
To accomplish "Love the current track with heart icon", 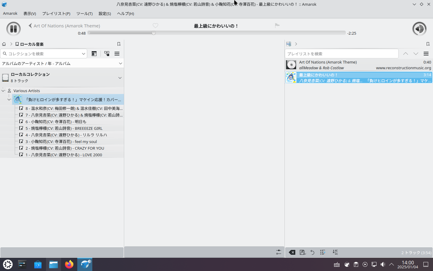I will (155, 26).
